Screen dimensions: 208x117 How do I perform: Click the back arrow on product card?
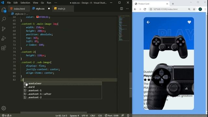(148, 22)
